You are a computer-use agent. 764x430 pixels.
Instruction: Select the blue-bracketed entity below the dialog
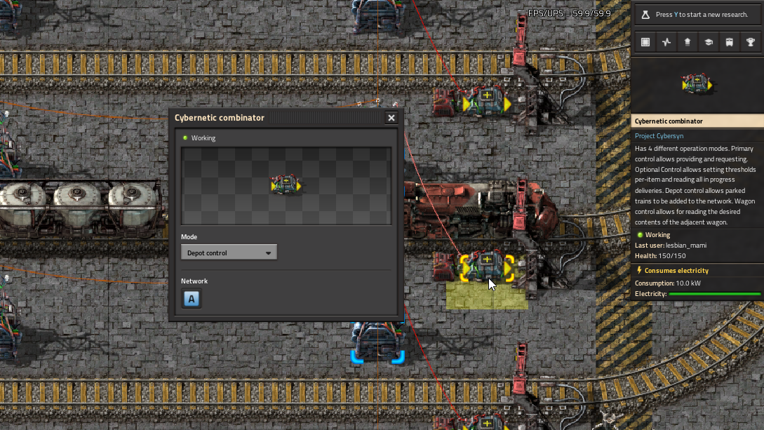click(x=377, y=344)
